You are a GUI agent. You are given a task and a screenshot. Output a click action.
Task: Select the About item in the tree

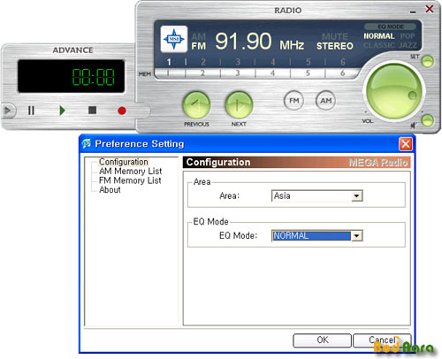click(110, 190)
